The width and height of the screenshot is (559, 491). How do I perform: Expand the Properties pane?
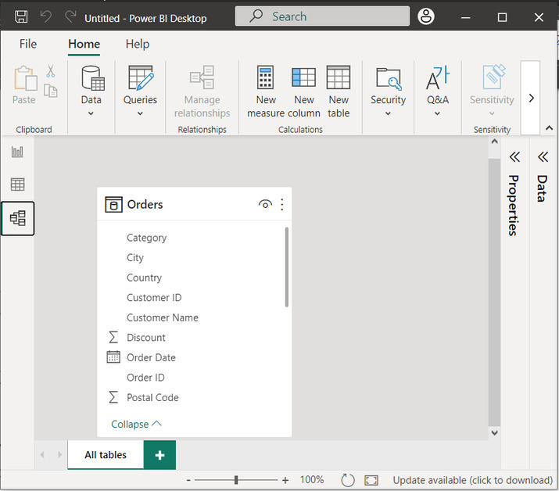pos(514,157)
